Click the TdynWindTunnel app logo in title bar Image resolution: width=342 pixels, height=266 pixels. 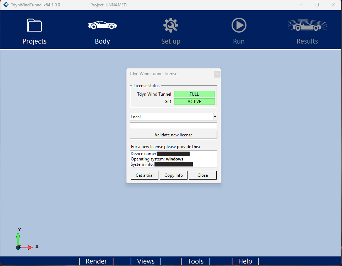point(6,5)
